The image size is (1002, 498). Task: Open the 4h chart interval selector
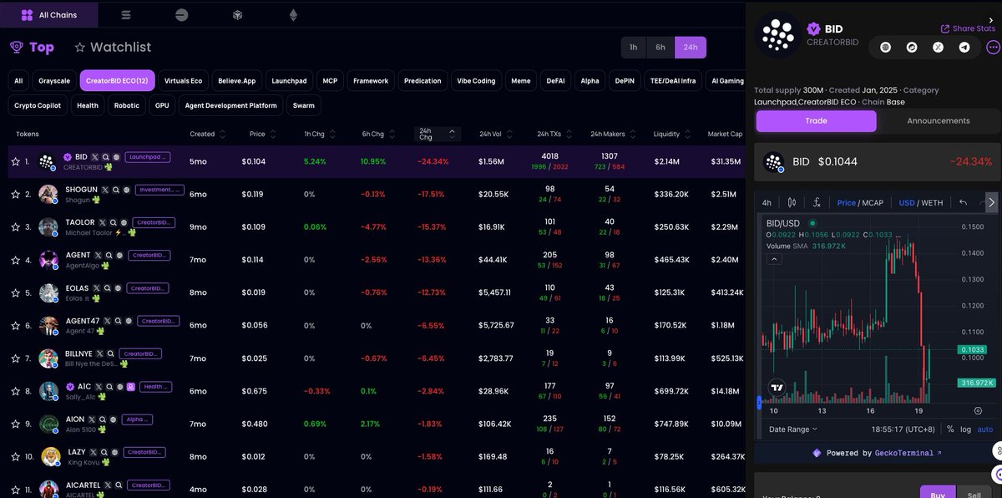767,202
